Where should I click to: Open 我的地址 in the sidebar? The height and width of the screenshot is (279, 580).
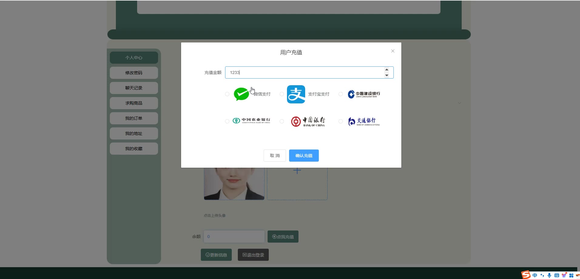[x=134, y=133]
